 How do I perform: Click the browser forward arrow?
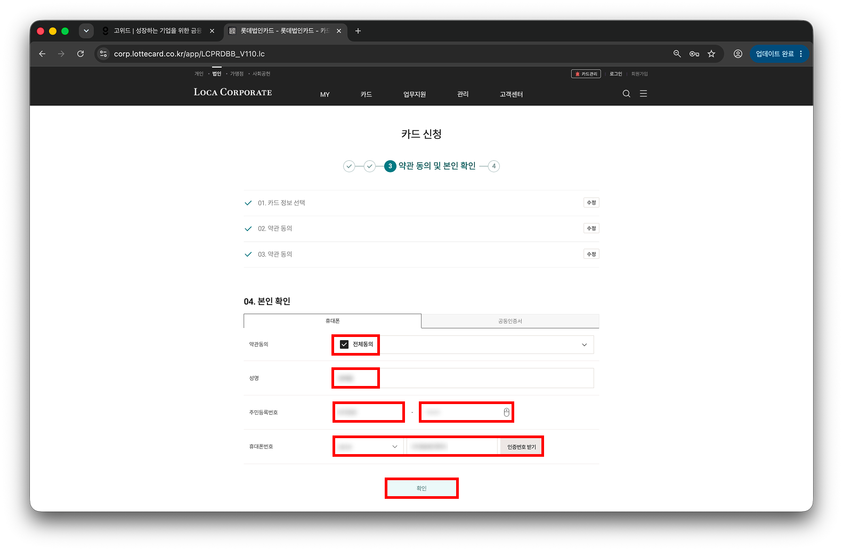61,54
